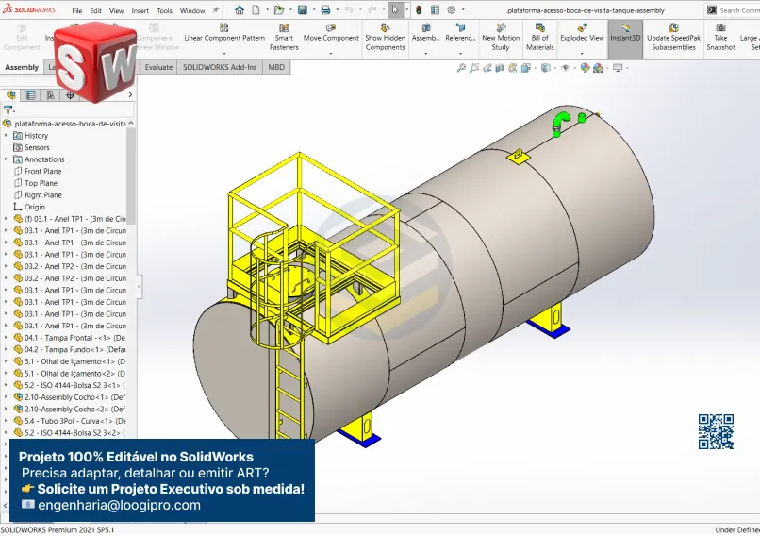Open the ConfigurationManager tab icon
Viewport: 760px width, 536px height.
pyautogui.click(x=50, y=95)
